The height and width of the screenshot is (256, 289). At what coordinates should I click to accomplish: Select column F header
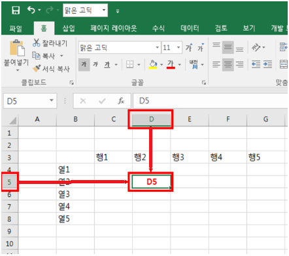(x=228, y=119)
